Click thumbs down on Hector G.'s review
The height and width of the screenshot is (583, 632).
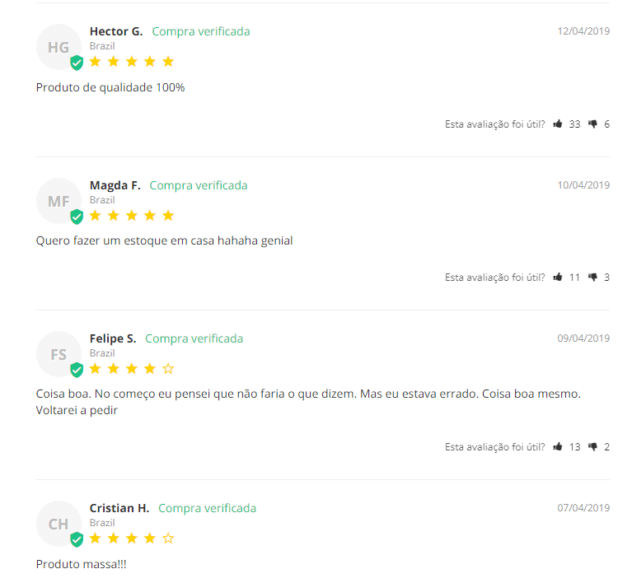click(592, 124)
